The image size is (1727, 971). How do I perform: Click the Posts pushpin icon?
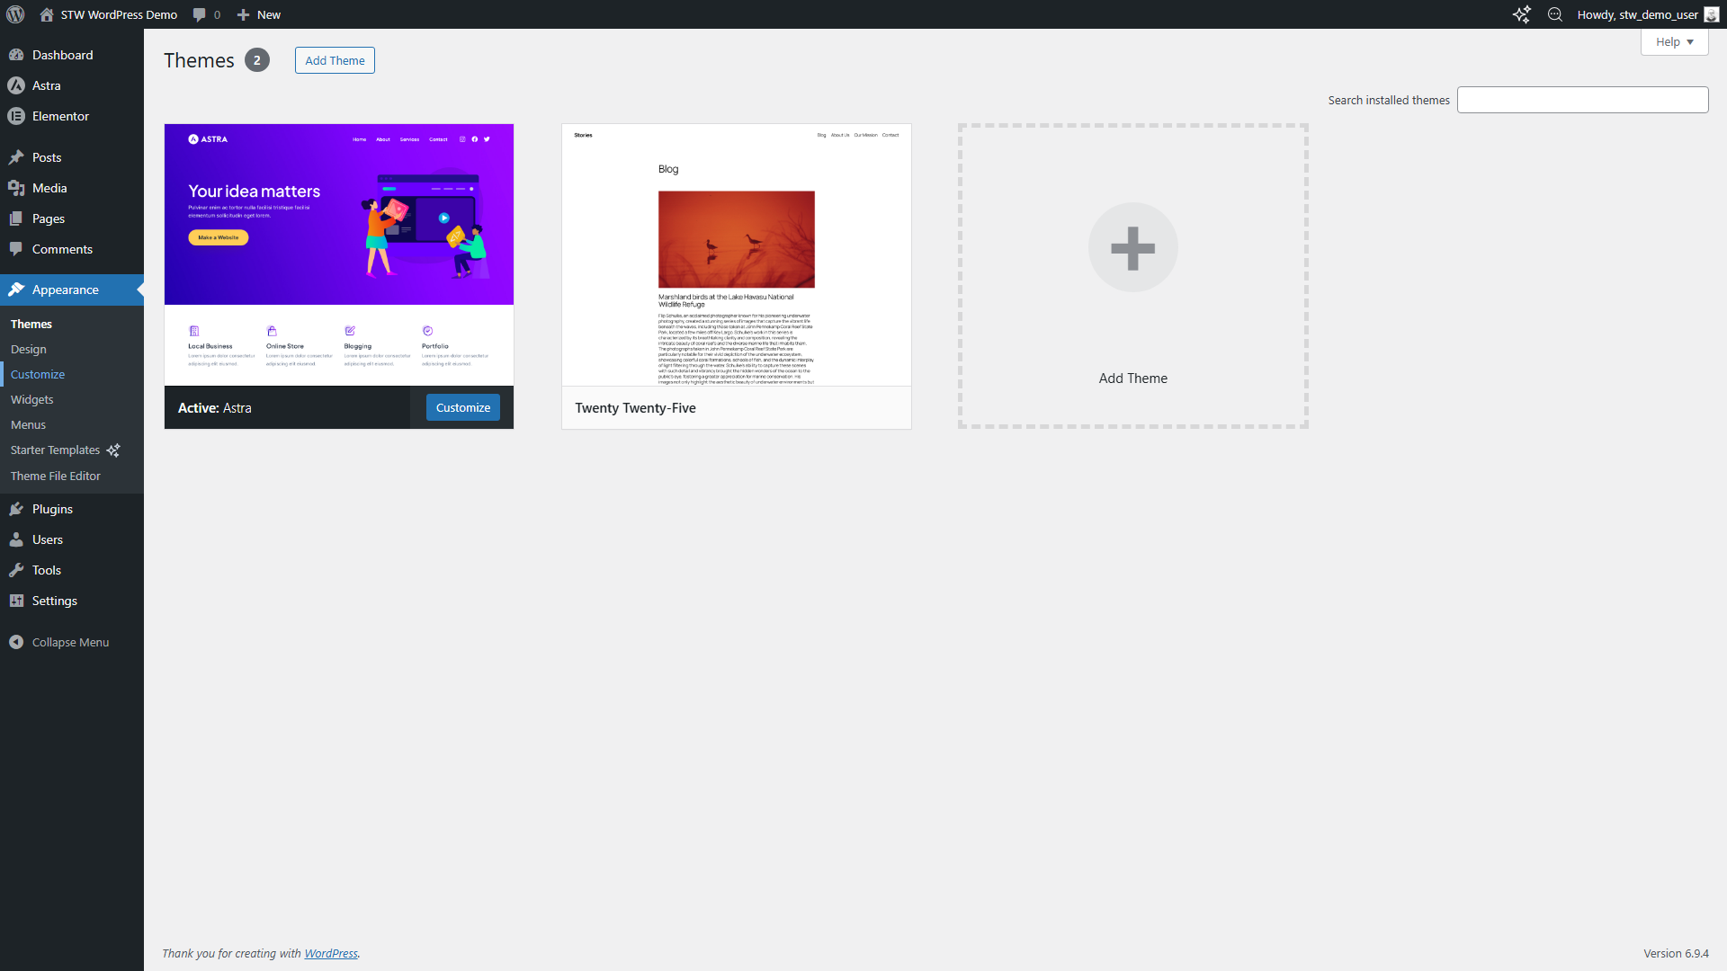coord(16,157)
